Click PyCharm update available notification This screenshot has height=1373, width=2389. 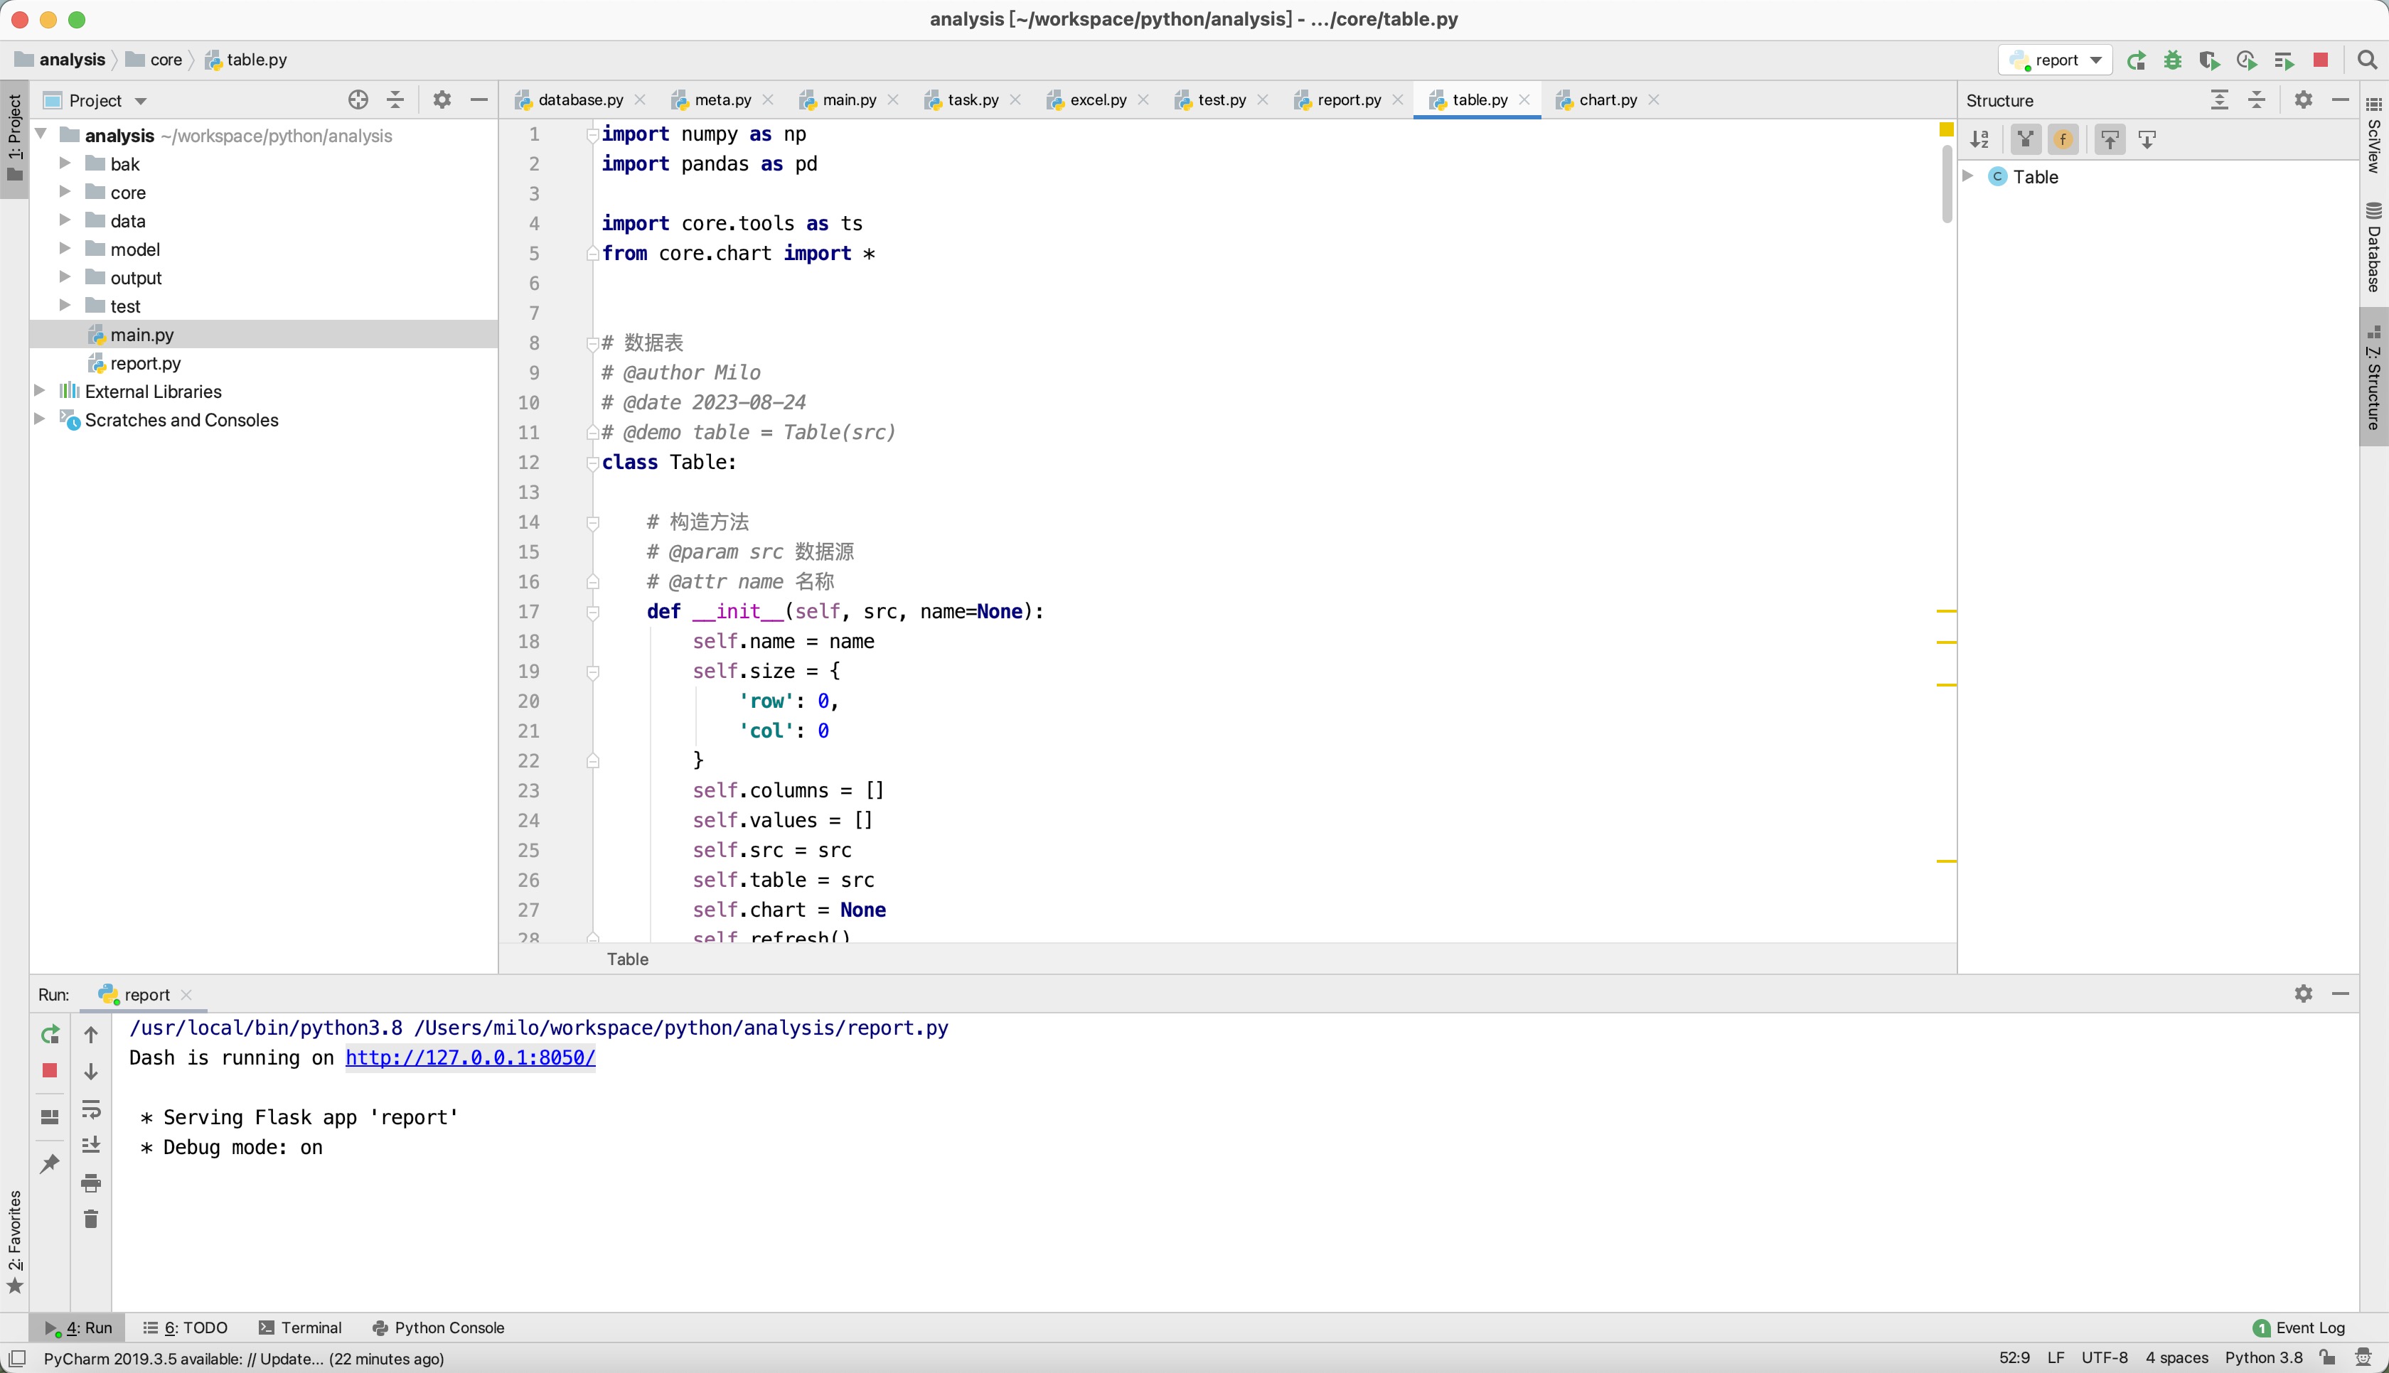tap(245, 1358)
